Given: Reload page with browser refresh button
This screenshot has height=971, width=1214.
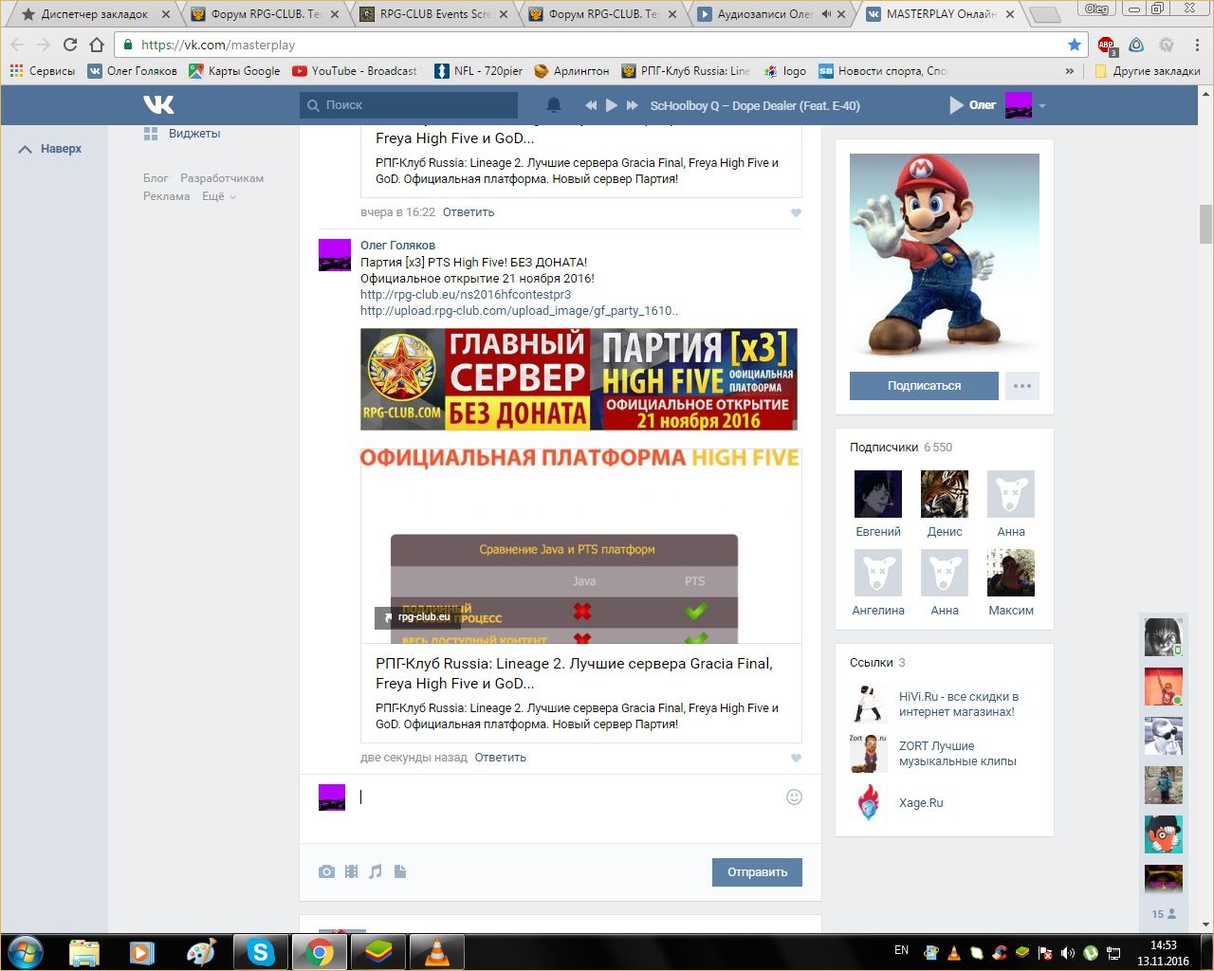Looking at the screenshot, I should 69,45.
